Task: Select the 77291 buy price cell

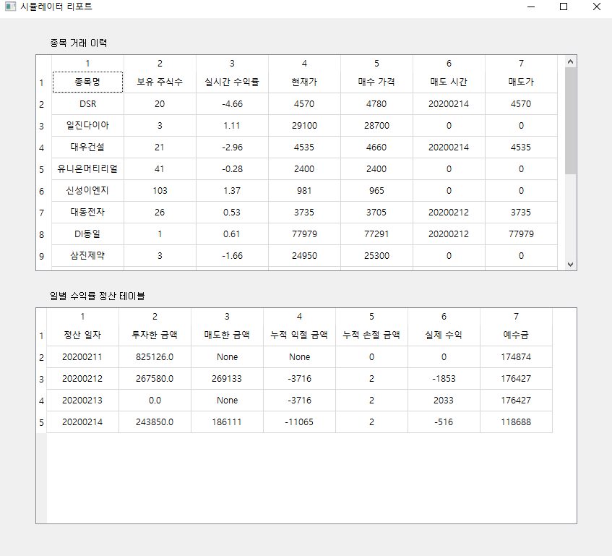Action: (x=376, y=234)
